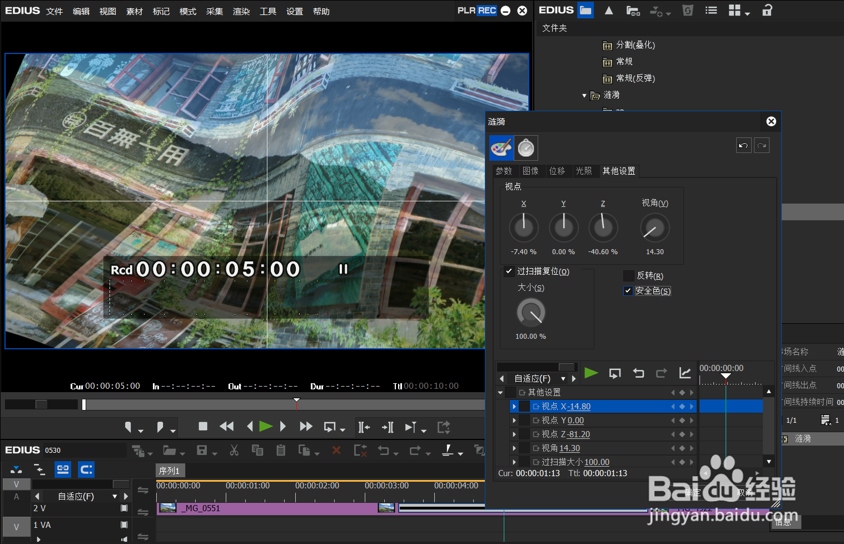Click the 大小(S) knob dial

click(x=531, y=313)
